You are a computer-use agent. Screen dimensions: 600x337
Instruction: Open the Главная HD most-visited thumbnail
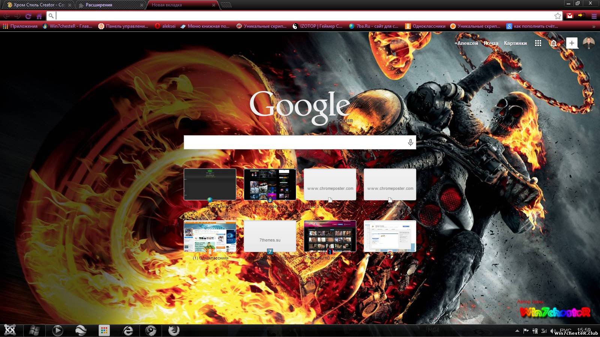(330, 236)
